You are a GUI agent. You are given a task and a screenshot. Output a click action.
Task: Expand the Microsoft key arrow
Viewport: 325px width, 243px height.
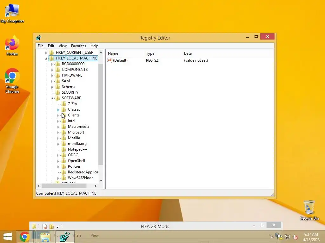(58, 133)
